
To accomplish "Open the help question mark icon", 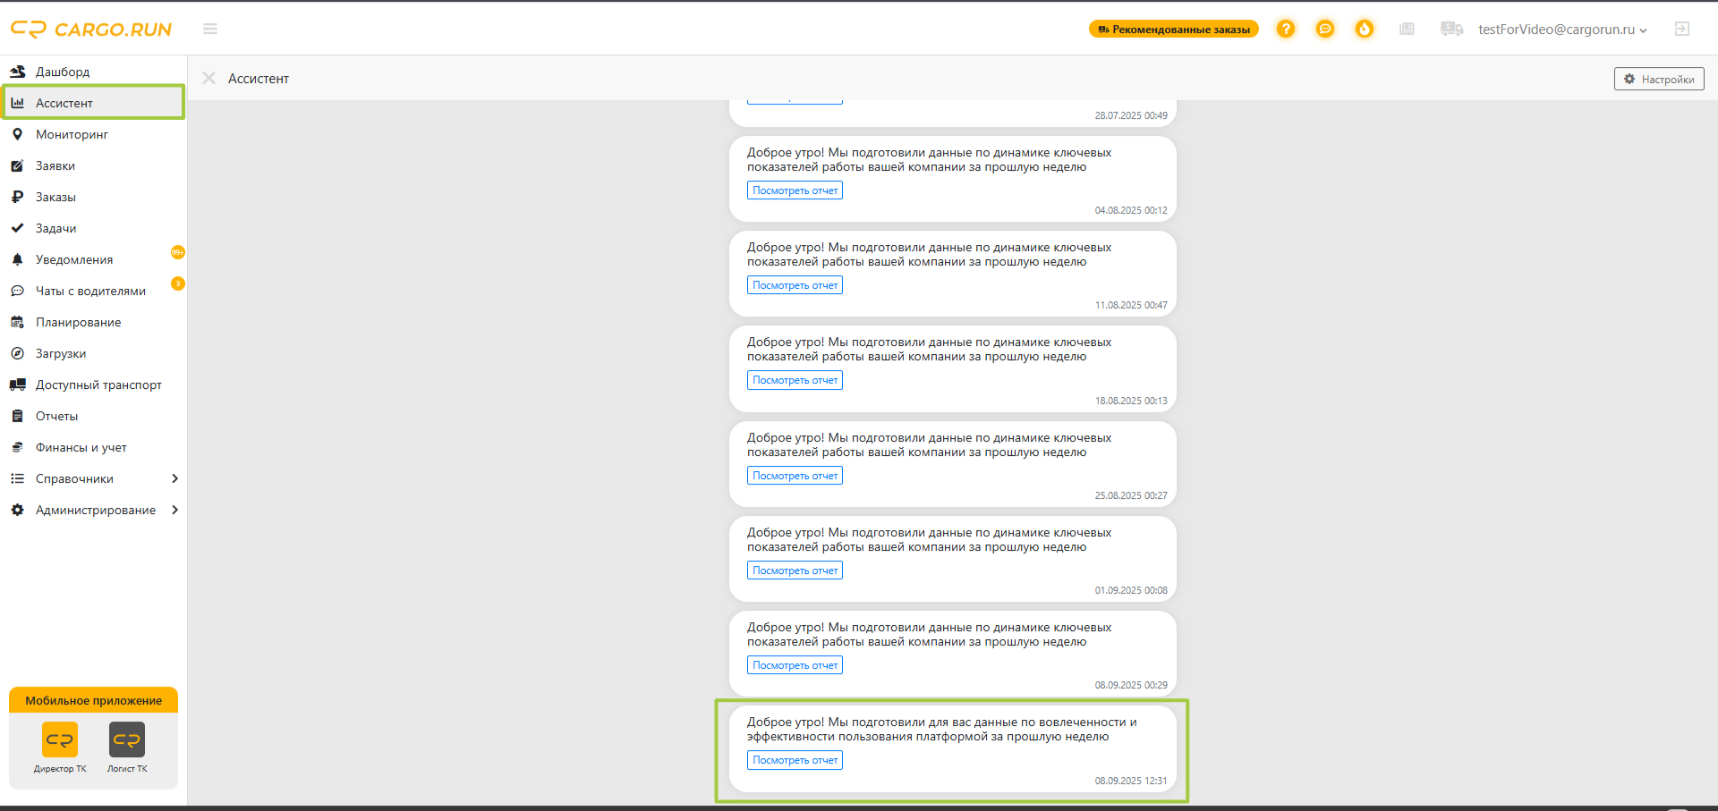I will click(1286, 29).
